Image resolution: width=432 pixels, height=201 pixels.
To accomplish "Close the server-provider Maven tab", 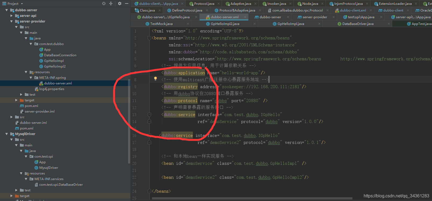I will tap(334, 17).
